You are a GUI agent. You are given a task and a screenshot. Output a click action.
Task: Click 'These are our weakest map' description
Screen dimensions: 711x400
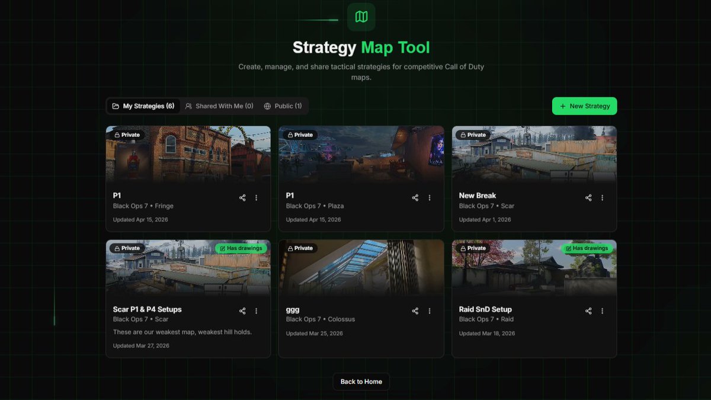tap(182, 332)
